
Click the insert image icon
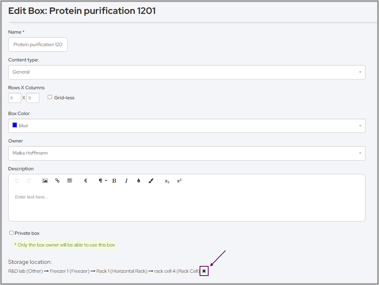[45, 181]
